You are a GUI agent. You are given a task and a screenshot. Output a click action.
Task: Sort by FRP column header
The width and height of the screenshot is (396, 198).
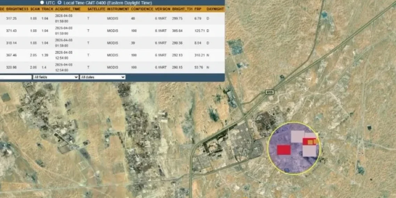pos(198,9)
